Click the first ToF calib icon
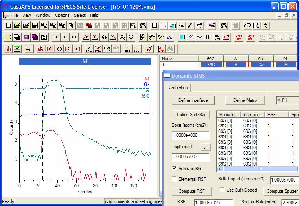 pyautogui.click(x=88, y=49)
